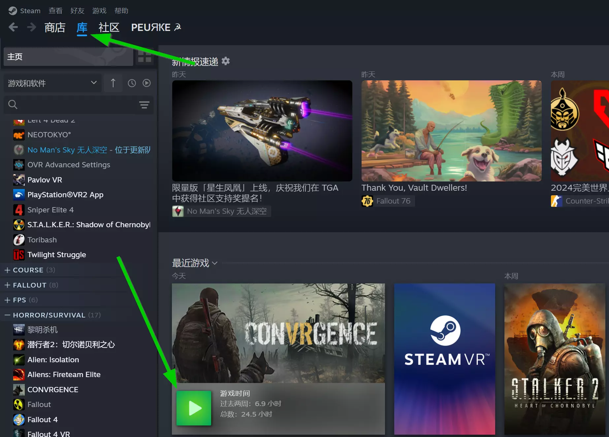Open the CONVRGENCE recent game cover
The width and height of the screenshot is (609, 437).
tap(278, 333)
